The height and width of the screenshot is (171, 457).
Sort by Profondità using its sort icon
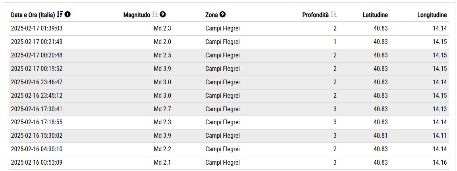(334, 14)
